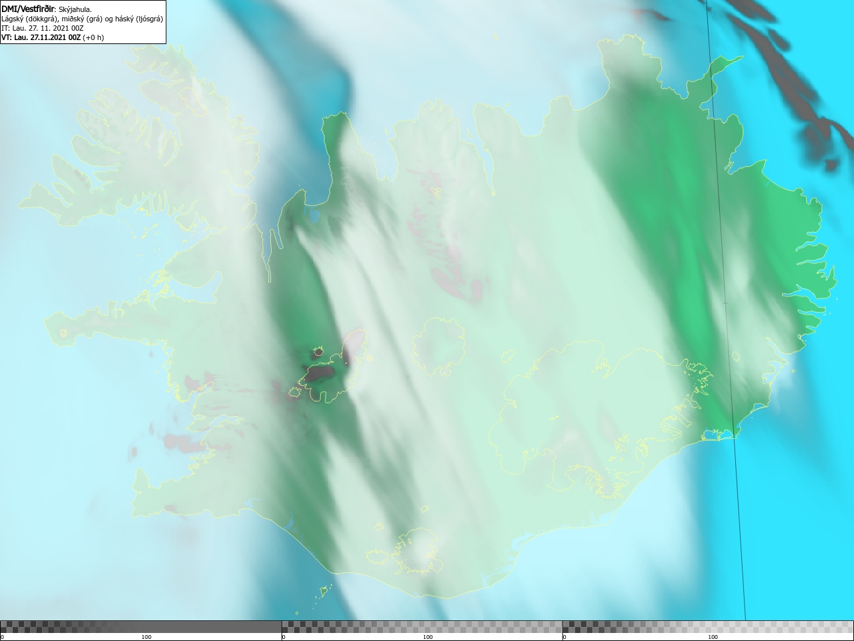Image resolution: width=854 pixels, height=641 pixels.
Task: Click the bold "VT: Lau. 27.11.2021 00Z (+0 h)" line
Action: click(53, 37)
